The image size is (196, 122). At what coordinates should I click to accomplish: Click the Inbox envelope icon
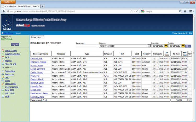[3, 81]
